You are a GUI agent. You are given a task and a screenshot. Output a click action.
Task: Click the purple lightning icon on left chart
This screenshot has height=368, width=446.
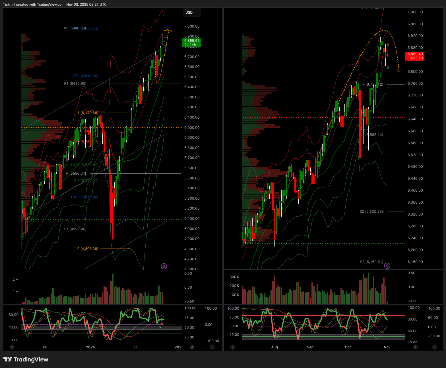164,266
